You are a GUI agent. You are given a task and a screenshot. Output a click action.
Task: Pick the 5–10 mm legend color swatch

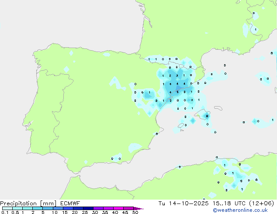(48, 209)
